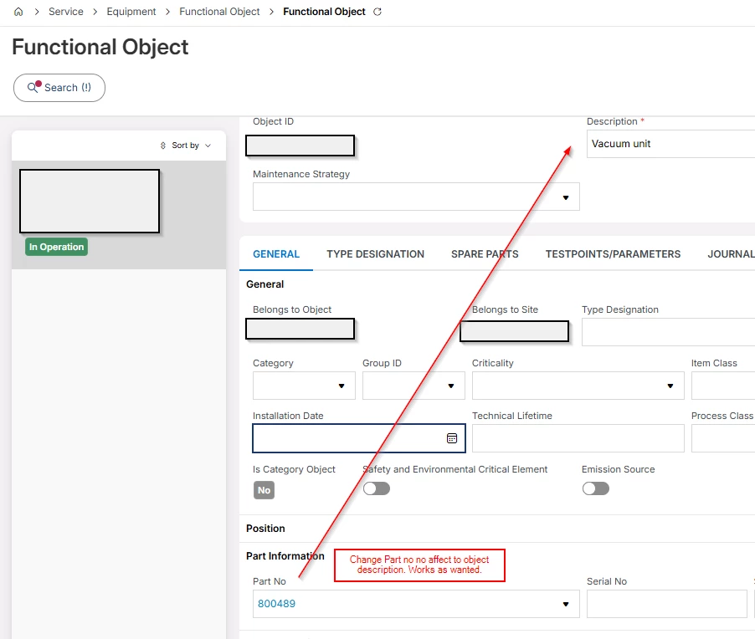Click the Description field with Vacuum unit

[x=670, y=144]
